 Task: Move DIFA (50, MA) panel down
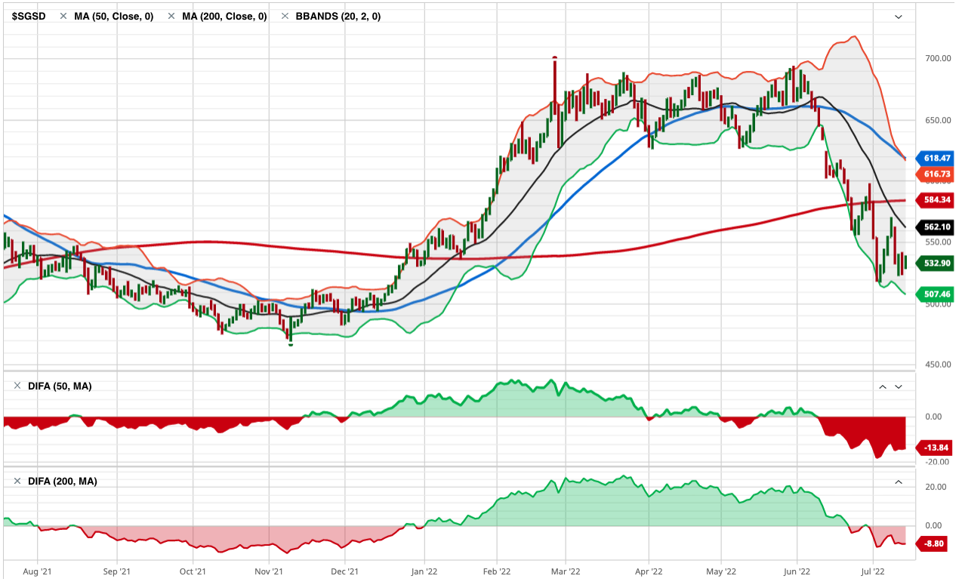click(x=899, y=386)
